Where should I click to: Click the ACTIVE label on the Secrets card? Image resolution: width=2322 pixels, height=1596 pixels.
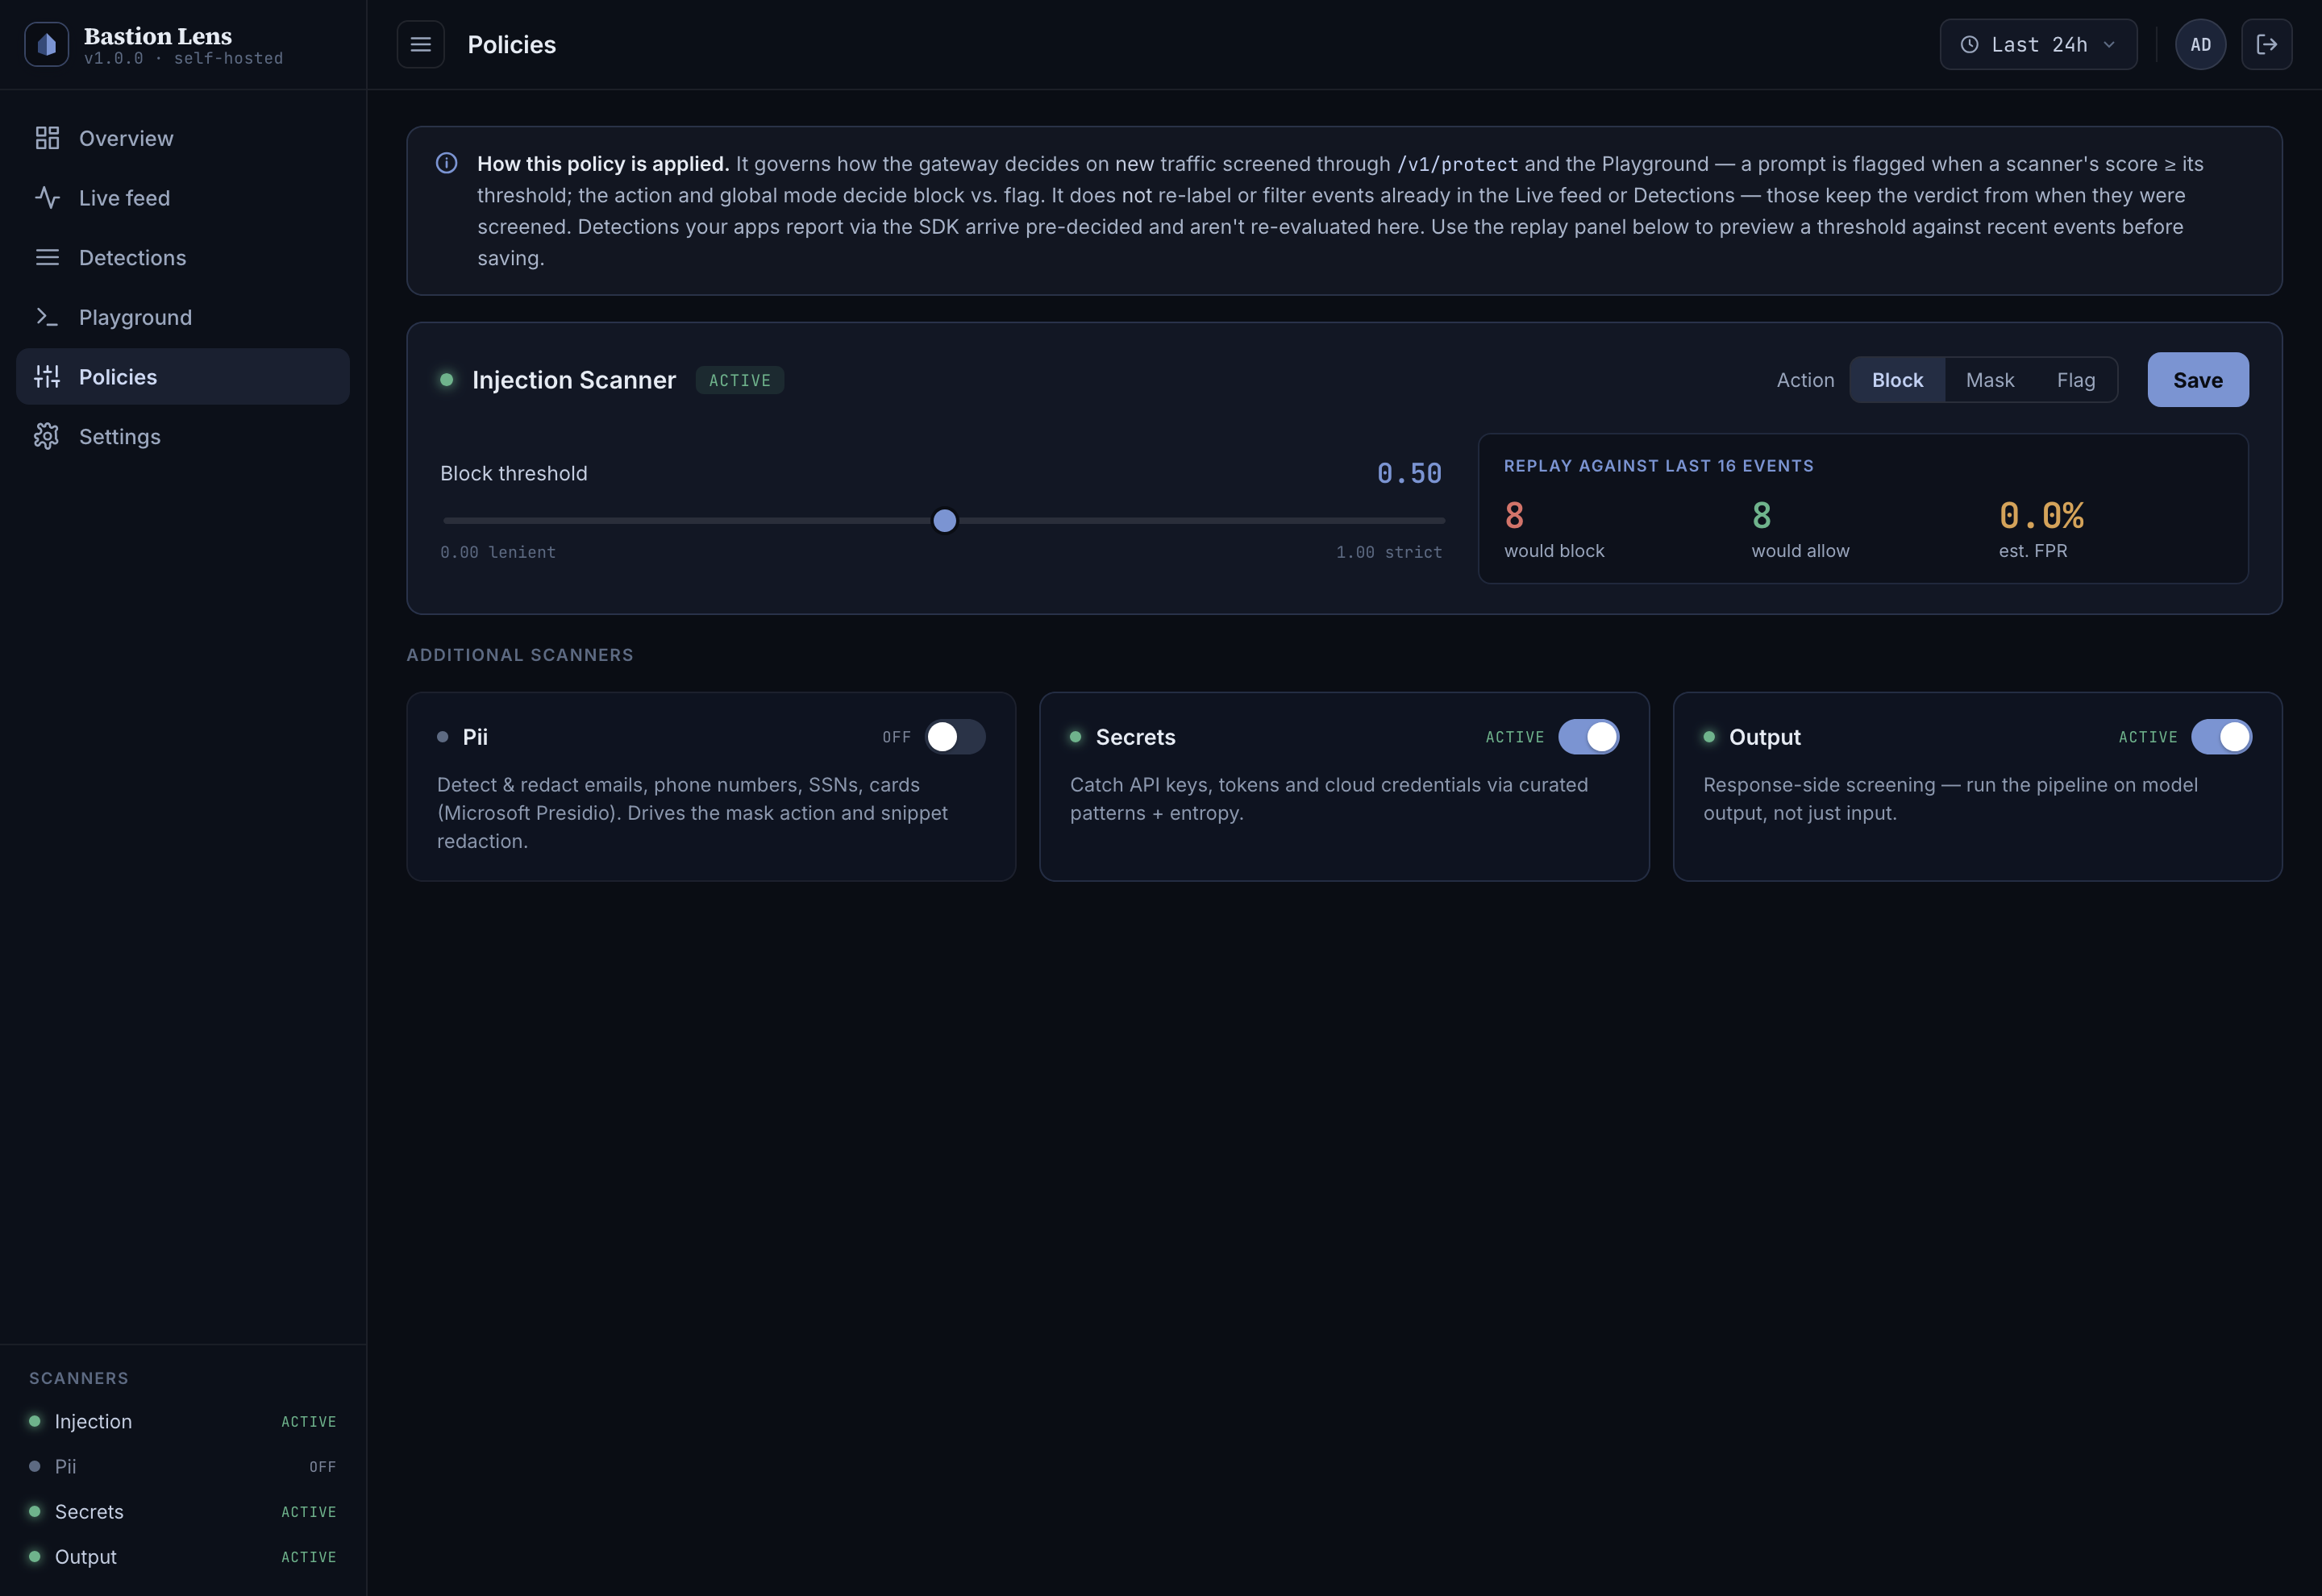click(1514, 737)
